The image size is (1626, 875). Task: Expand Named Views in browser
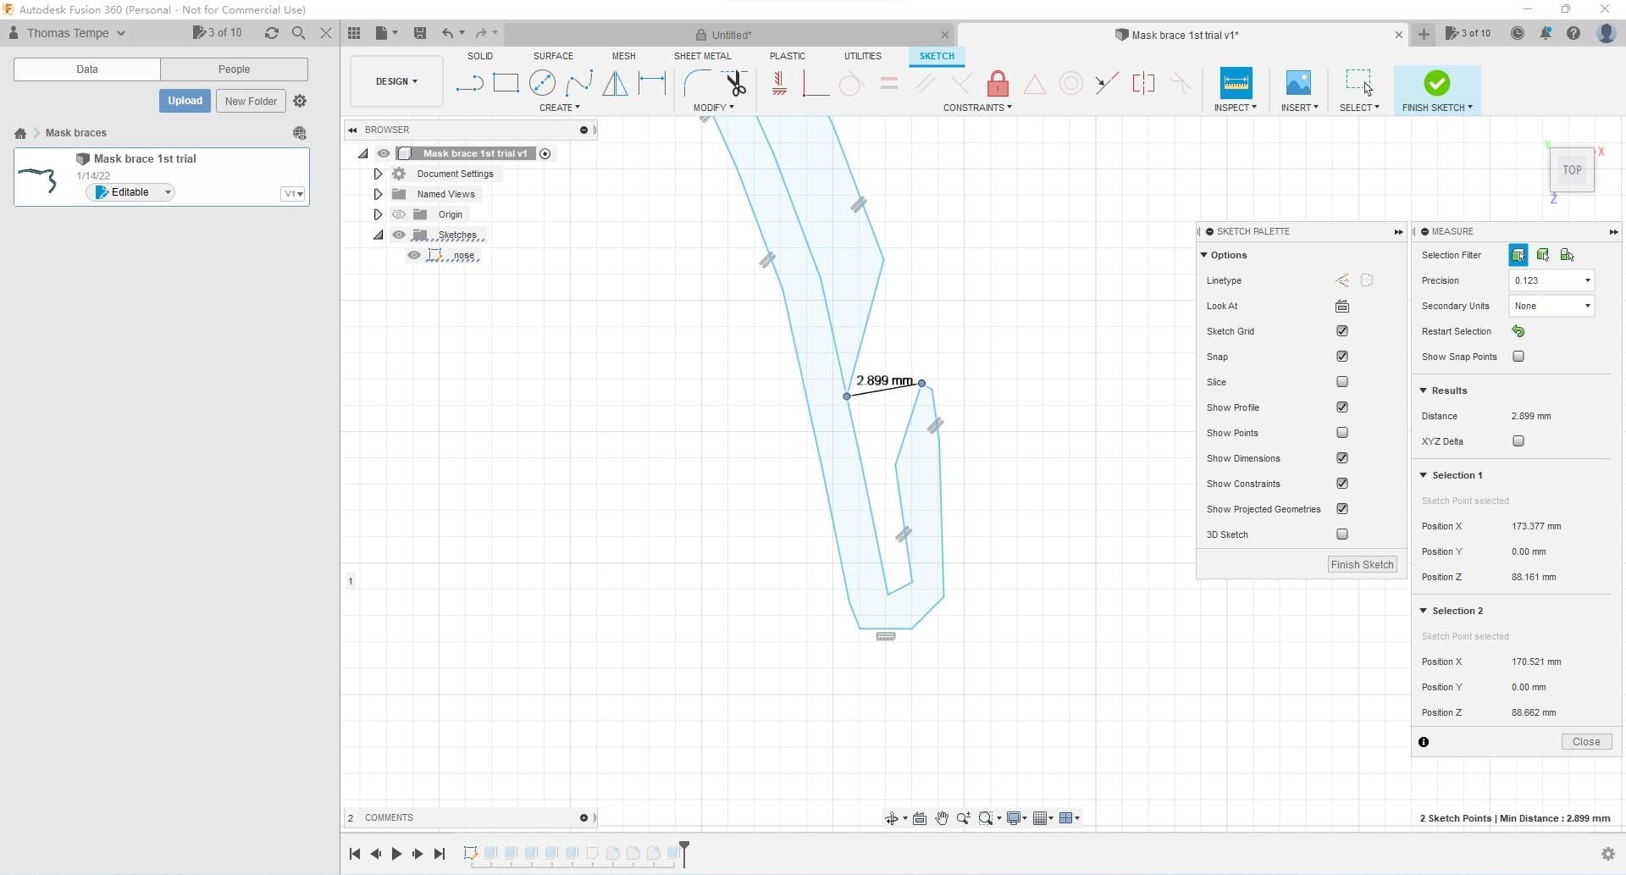point(378,194)
